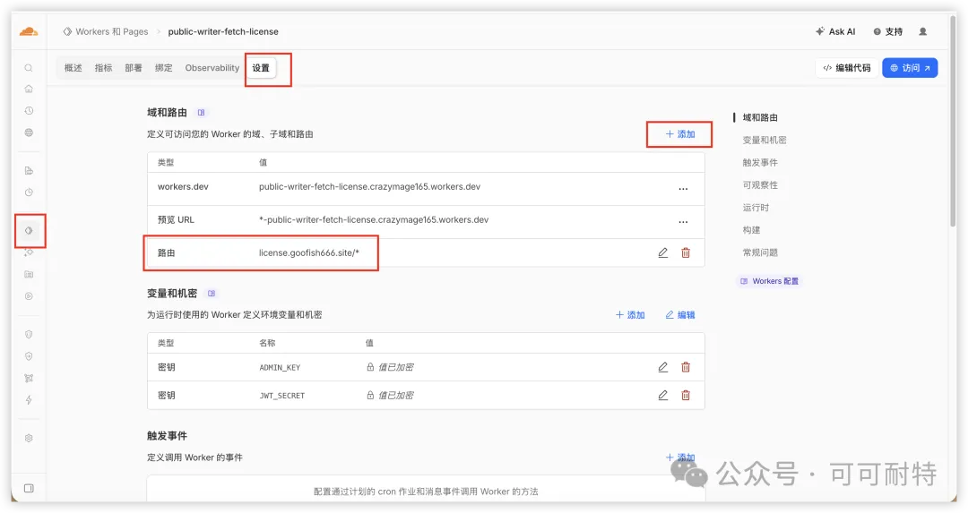Click public-writer-fetch-license.crazymage165.workers.dev value
Screen dimensions: 968x513
(369, 187)
